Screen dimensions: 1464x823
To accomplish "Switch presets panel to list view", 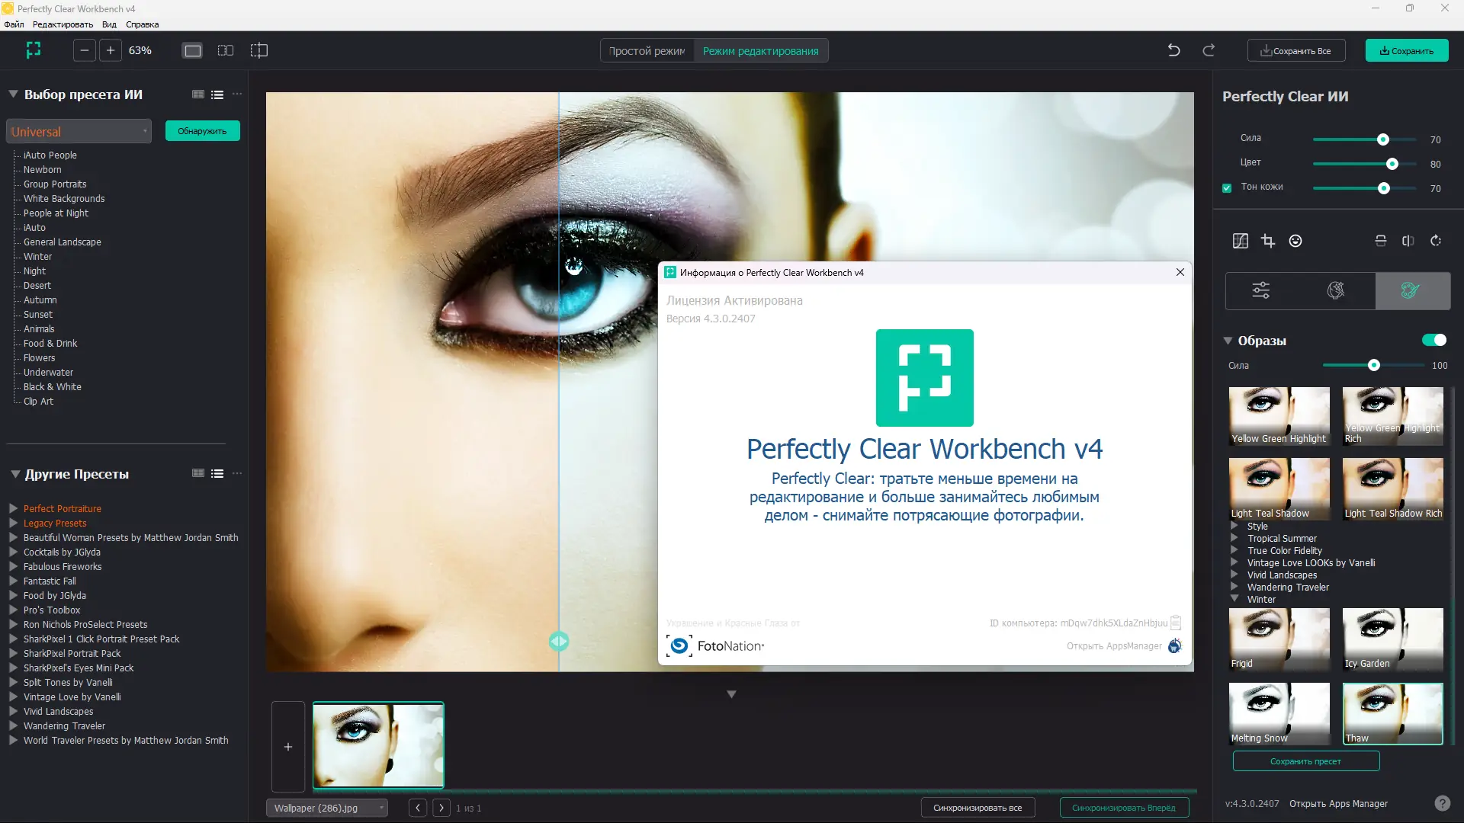I will click(x=217, y=94).
